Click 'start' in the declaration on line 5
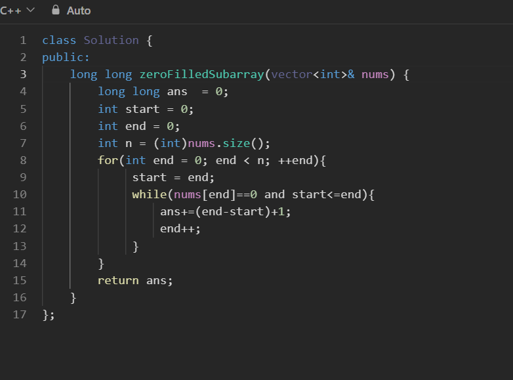513x380 pixels. (x=142, y=109)
